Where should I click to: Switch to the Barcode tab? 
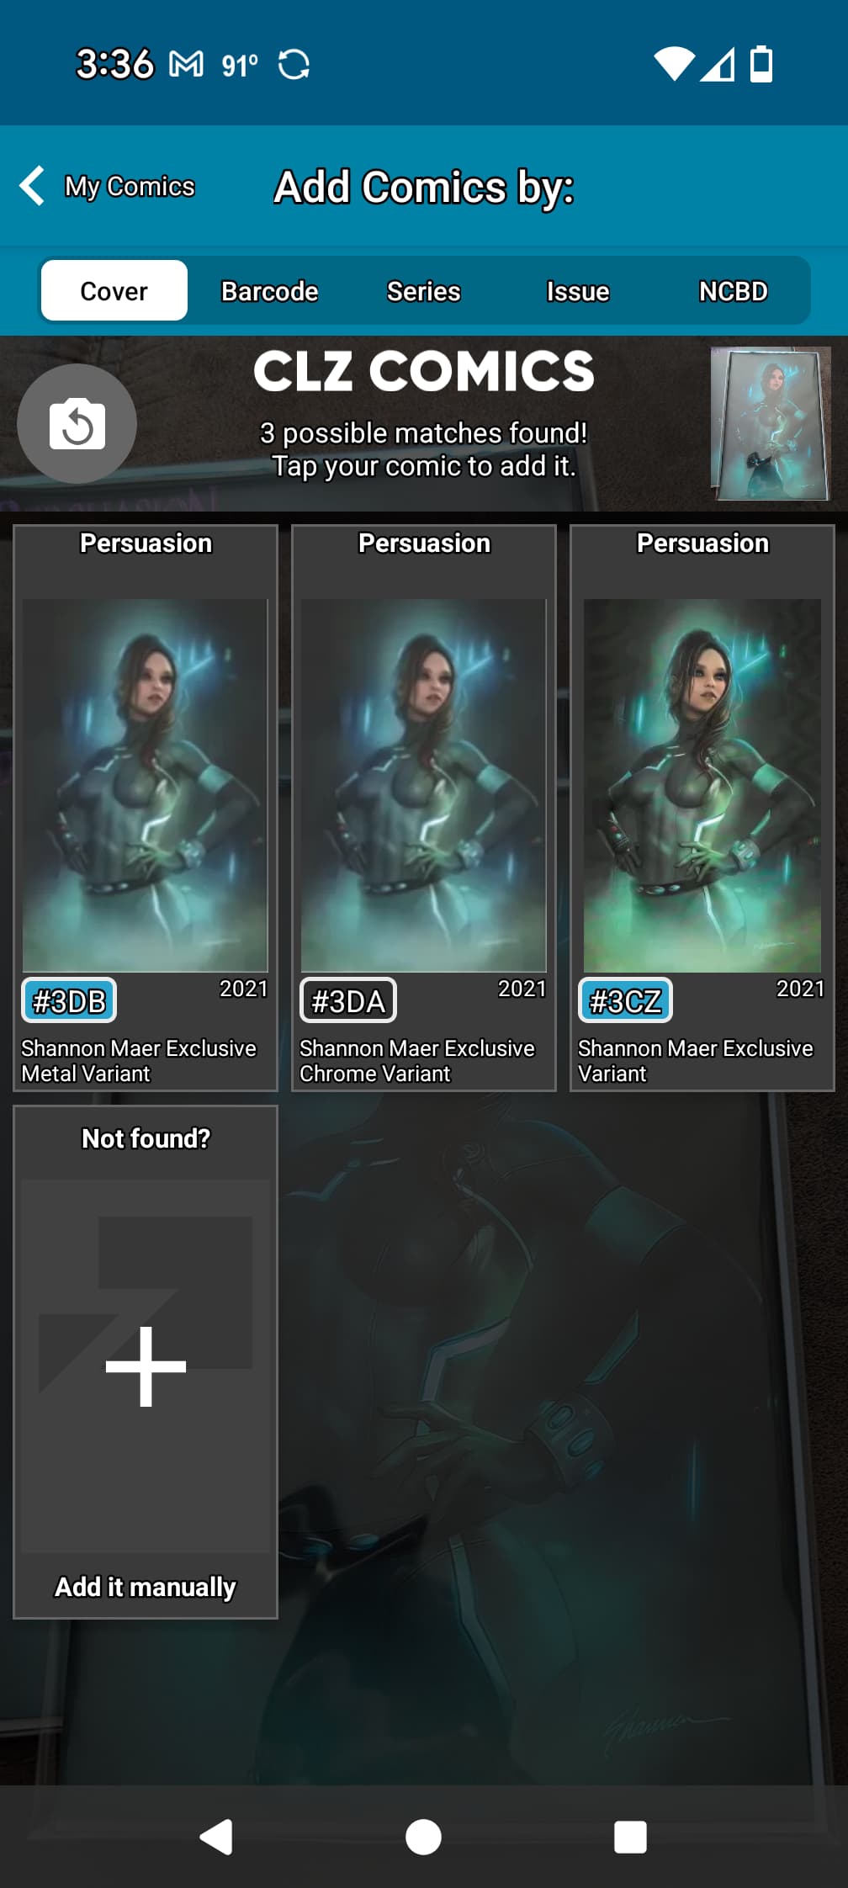tap(269, 291)
